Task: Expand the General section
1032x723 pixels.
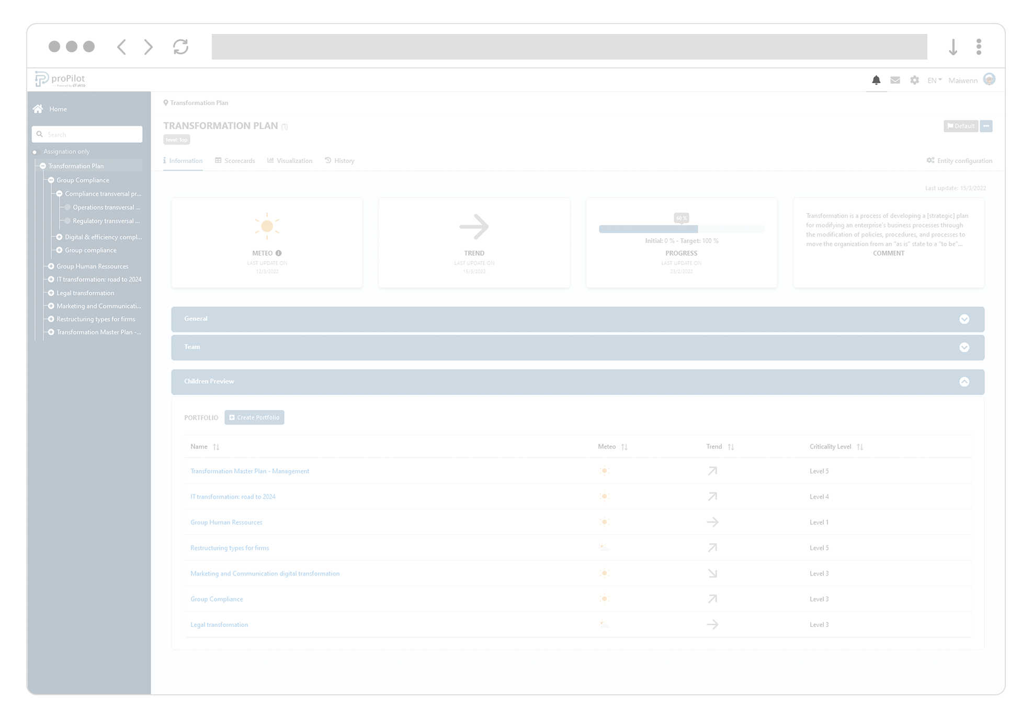Action: (x=964, y=319)
